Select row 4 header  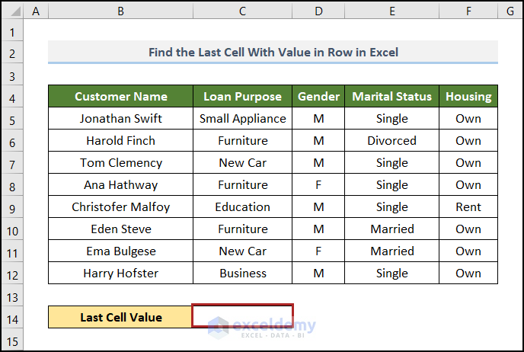coord(11,97)
